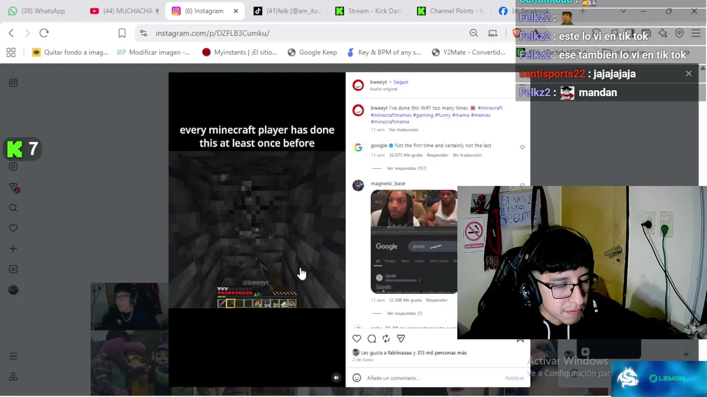Close the Instagram browser tab
Screen dimensions: 707x397
[236, 11]
